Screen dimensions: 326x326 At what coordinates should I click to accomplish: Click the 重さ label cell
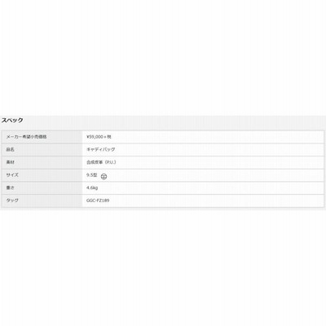42,188
